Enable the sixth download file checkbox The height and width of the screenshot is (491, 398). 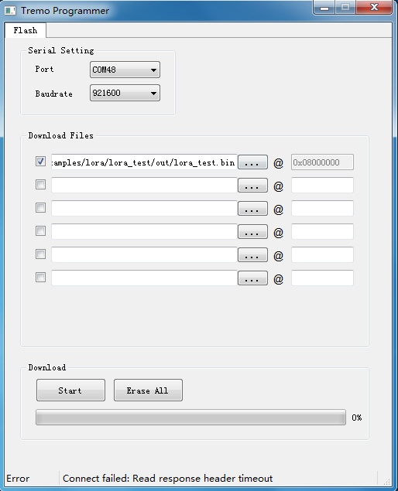[x=40, y=277]
